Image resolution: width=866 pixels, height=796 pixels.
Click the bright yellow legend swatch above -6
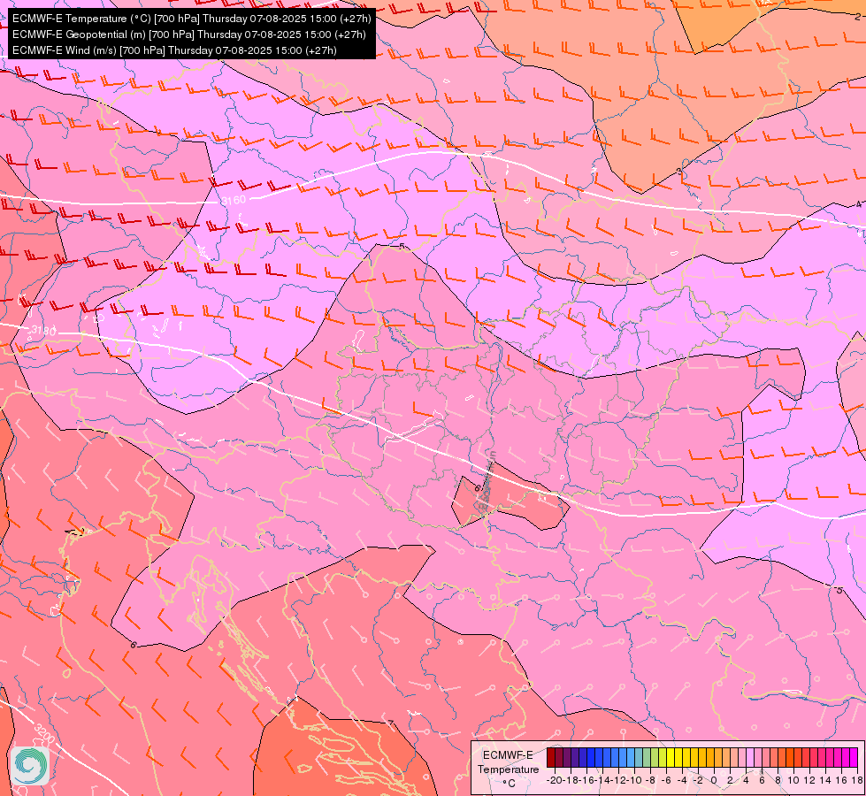tap(671, 757)
